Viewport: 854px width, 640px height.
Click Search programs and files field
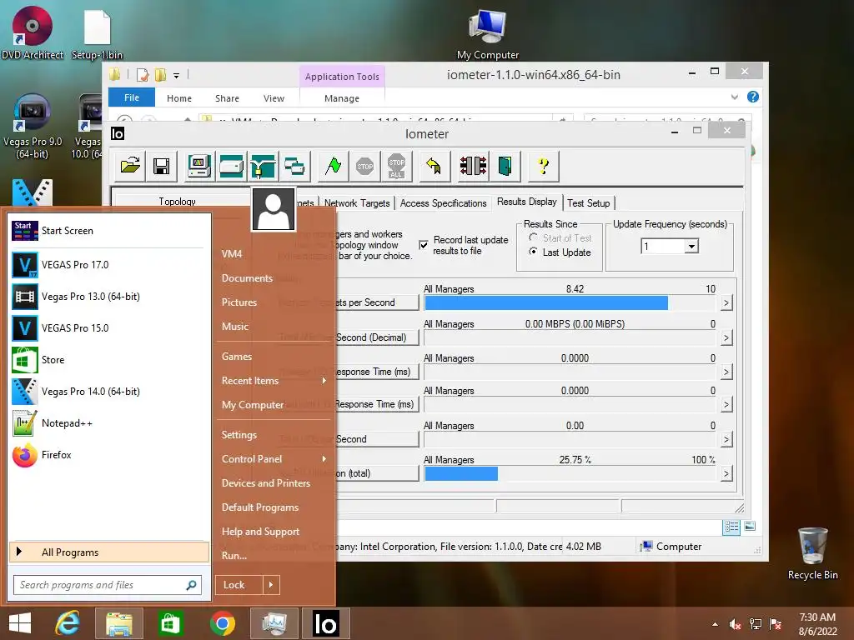coord(108,585)
